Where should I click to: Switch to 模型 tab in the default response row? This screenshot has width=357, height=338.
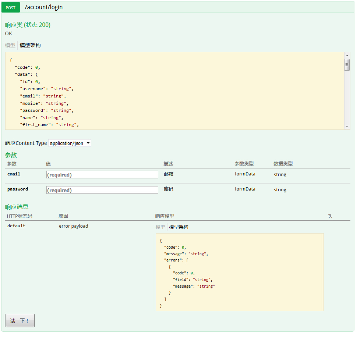[x=160, y=227]
